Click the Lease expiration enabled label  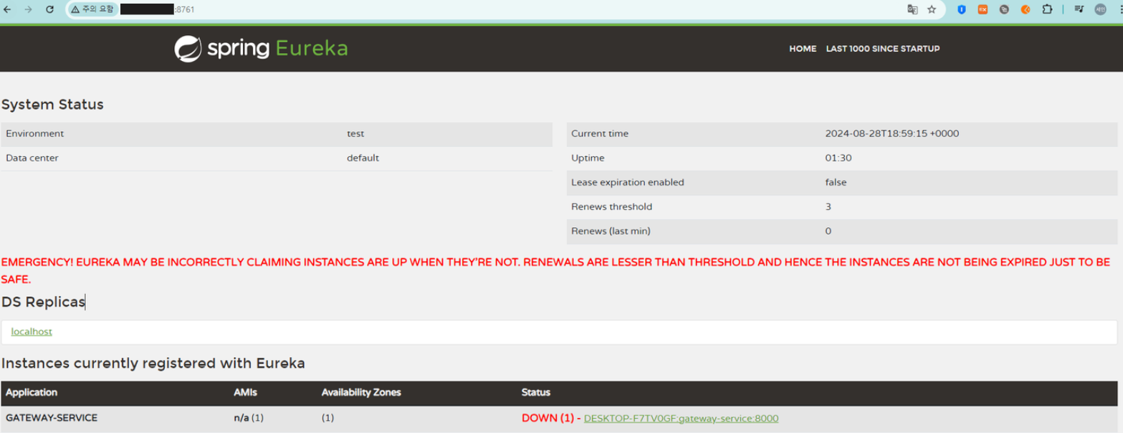pos(628,182)
